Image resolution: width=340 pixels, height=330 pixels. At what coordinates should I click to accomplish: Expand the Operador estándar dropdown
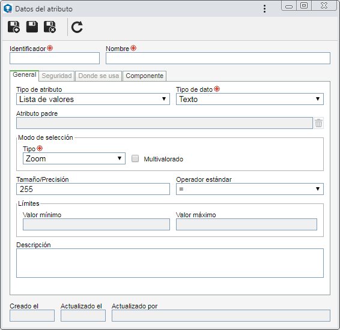point(249,189)
